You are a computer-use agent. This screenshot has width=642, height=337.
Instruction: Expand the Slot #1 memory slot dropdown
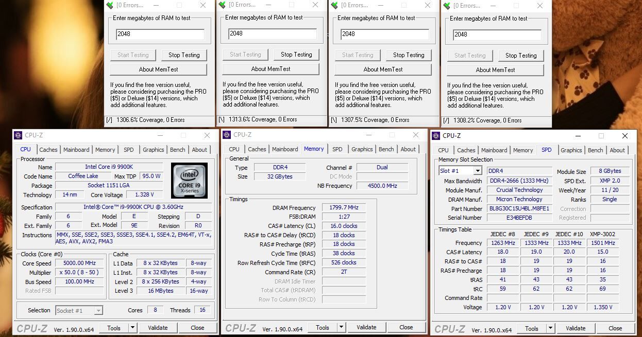pos(477,171)
